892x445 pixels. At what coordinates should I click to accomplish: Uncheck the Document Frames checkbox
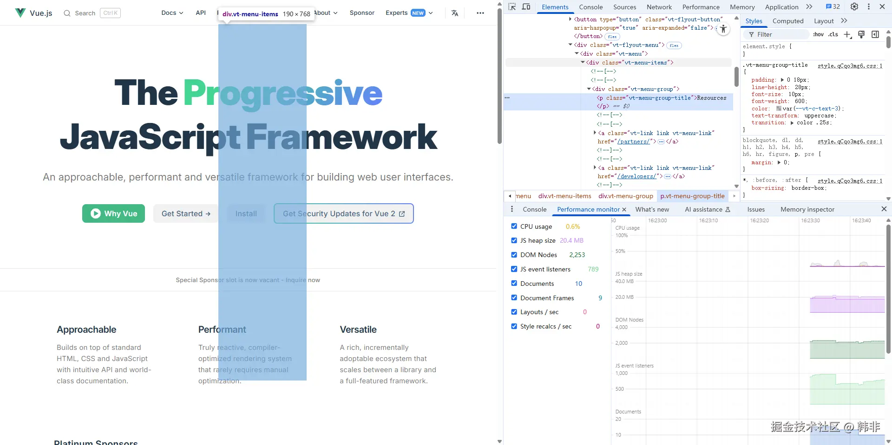[514, 298]
